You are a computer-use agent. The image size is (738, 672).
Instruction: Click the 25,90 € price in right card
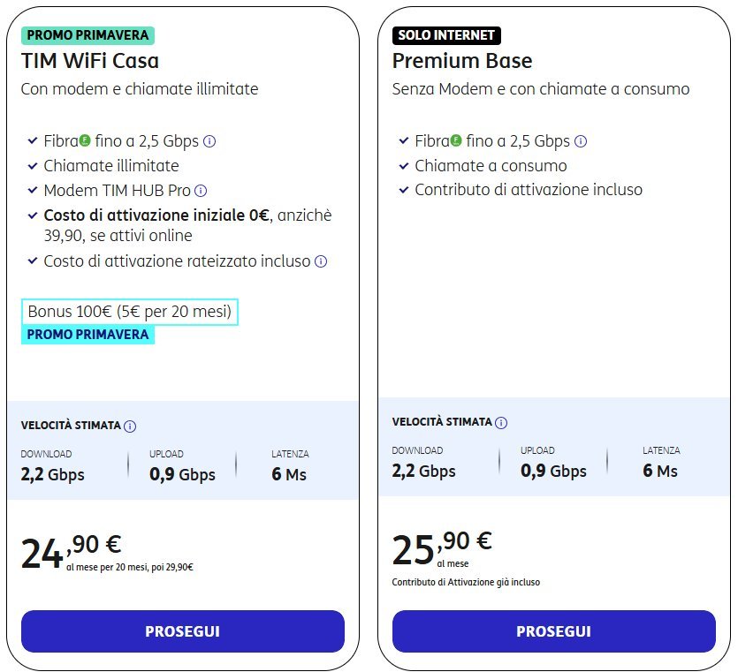[x=443, y=547]
